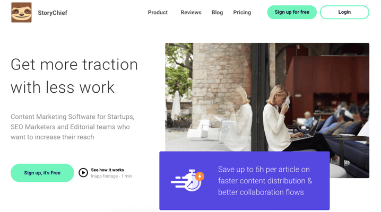Click the with less work heading line

click(63, 87)
